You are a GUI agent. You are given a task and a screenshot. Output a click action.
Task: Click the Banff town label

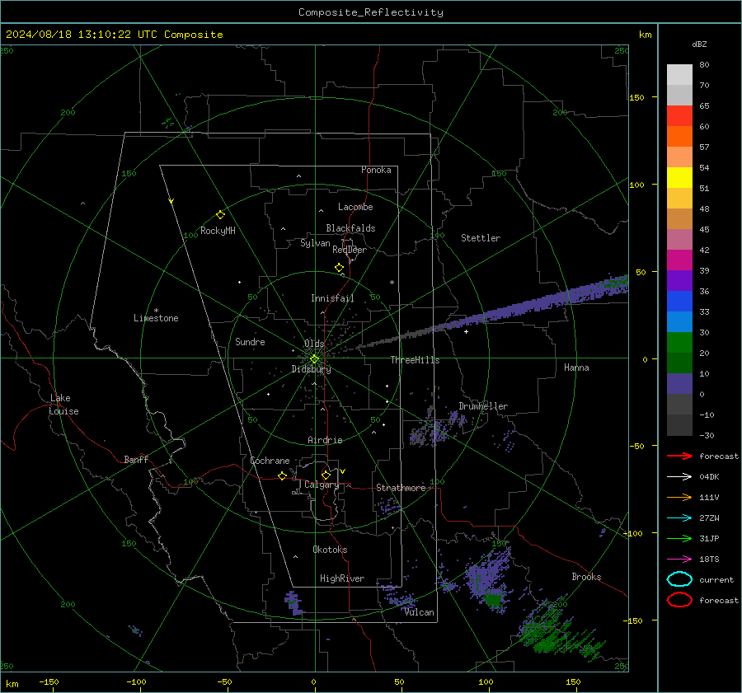[136, 459]
